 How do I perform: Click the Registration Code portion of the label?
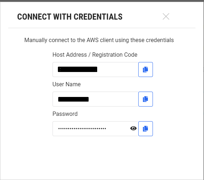(x=115, y=55)
